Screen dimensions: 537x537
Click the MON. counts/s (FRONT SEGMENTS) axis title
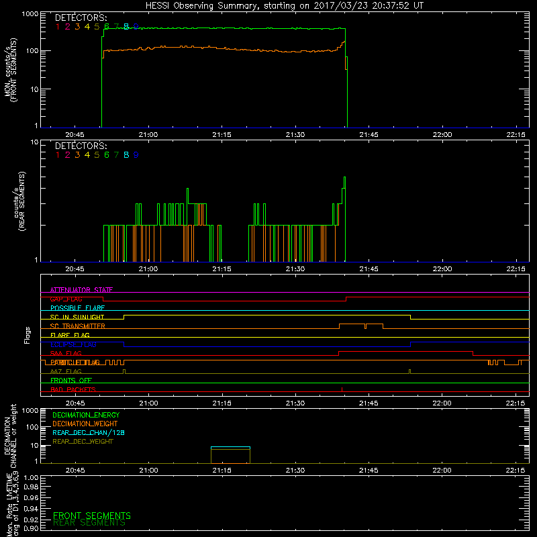click(10, 70)
